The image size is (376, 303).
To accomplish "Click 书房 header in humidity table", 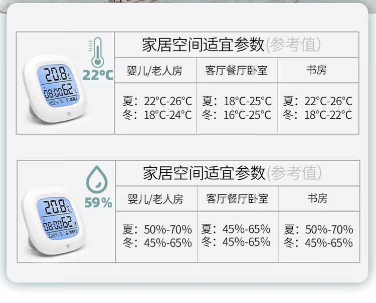I will 317,199.
